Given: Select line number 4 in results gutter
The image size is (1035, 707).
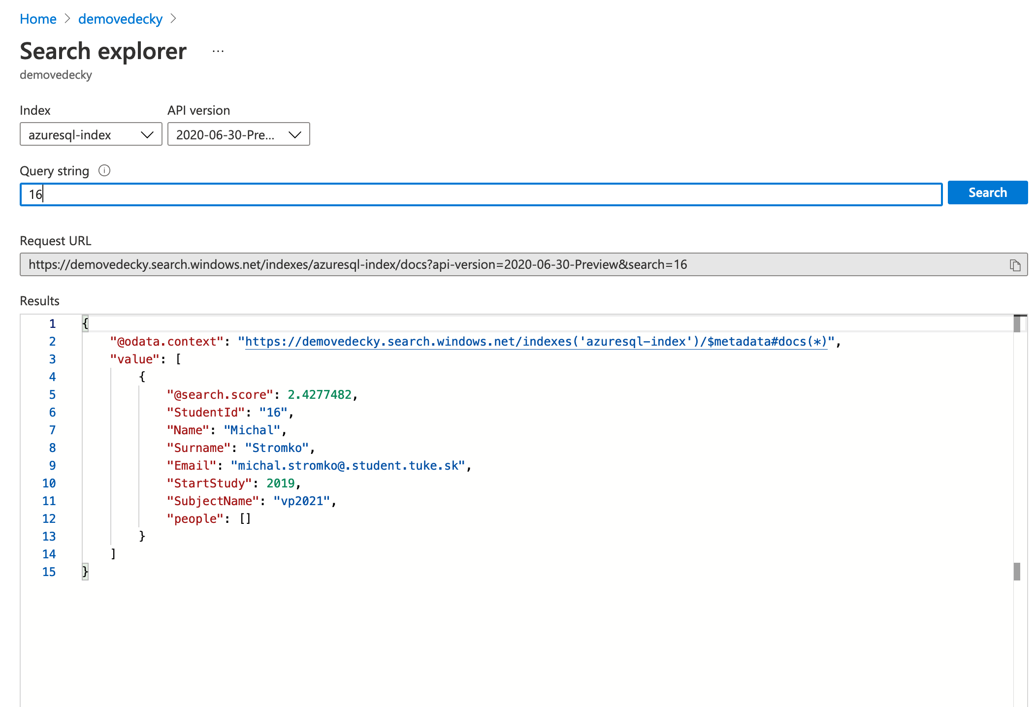Looking at the screenshot, I should 52,377.
